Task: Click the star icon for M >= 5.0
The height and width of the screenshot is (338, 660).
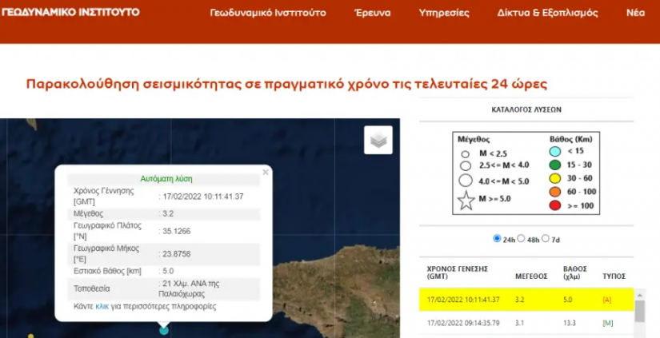Action: click(x=465, y=201)
